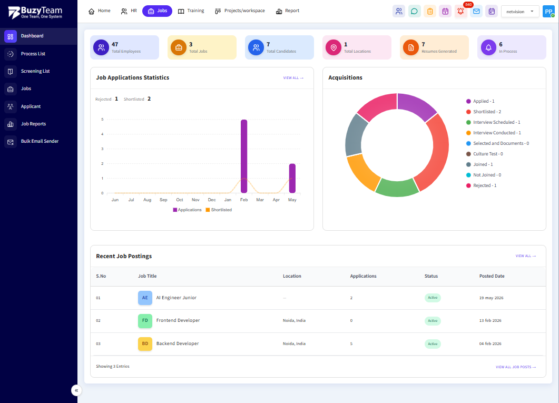
Task: Expand the netvision company dropdown
Action: point(520,12)
